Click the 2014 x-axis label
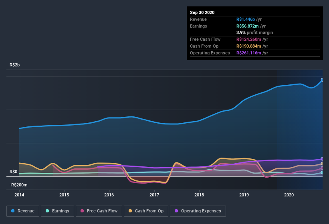 [19, 195]
